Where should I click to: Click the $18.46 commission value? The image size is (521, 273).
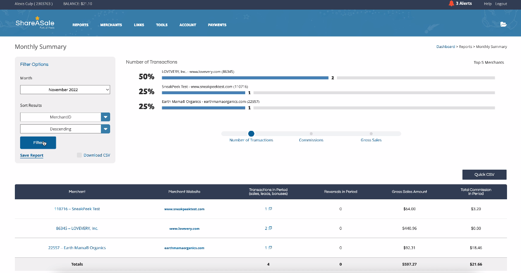(476, 248)
